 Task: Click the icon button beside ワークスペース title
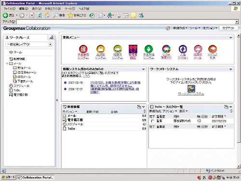click(52, 38)
